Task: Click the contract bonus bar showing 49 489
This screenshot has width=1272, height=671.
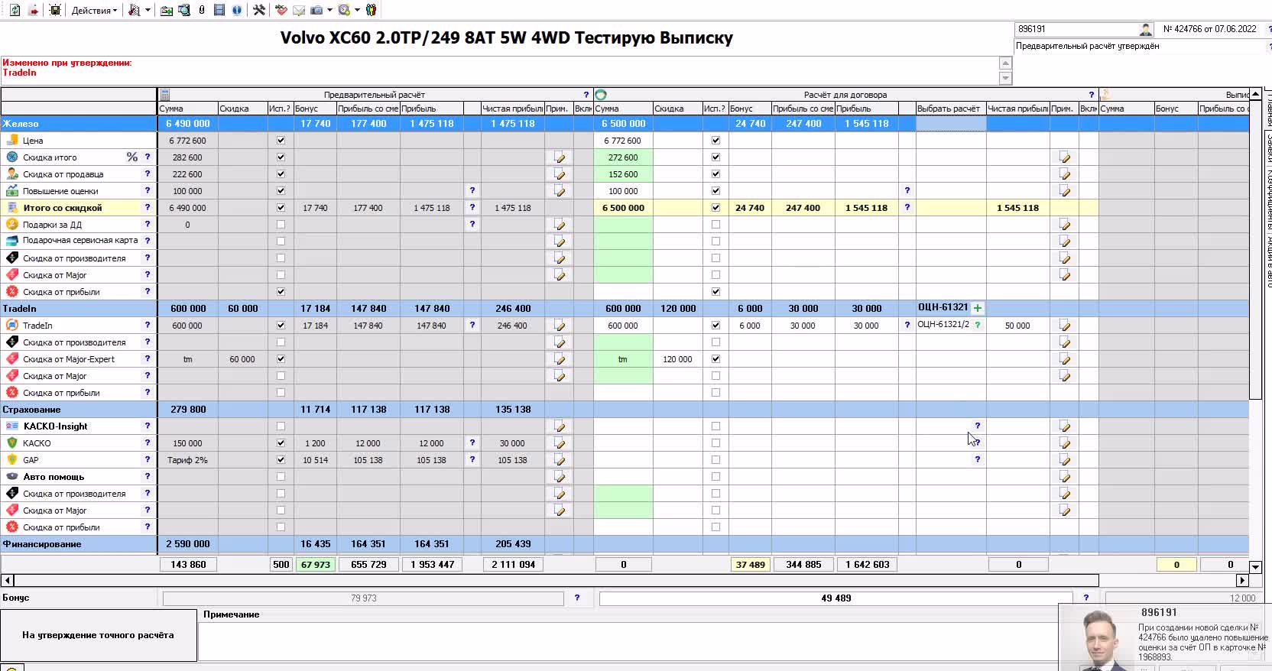Action: (x=836, y=598)
